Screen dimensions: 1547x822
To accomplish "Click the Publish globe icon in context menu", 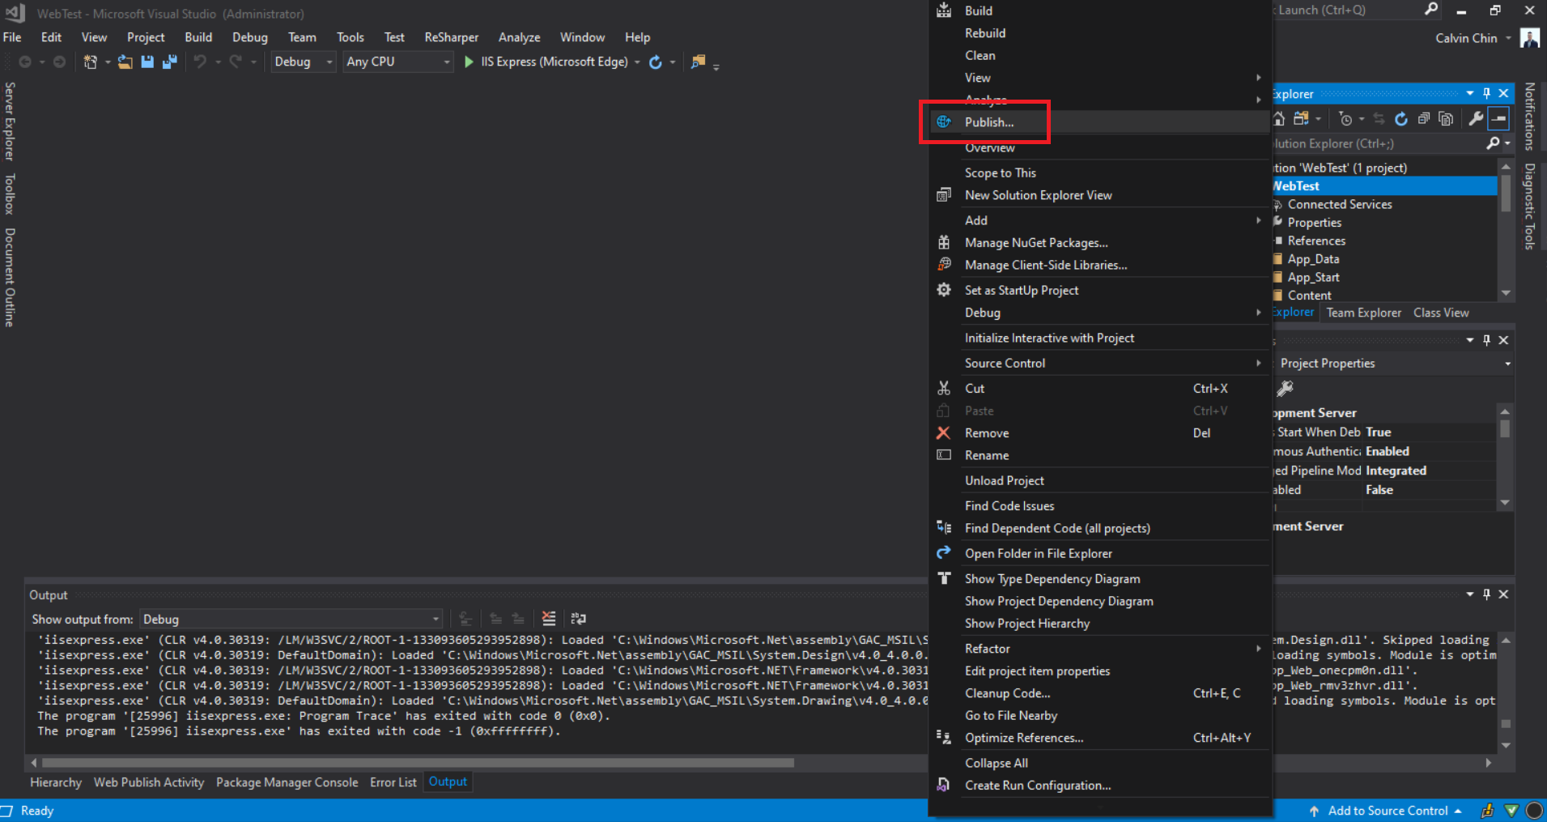I will (944, 122).
